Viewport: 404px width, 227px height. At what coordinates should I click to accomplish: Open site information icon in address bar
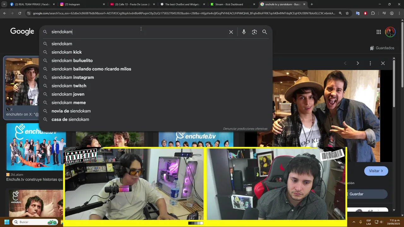pos(29,13)
